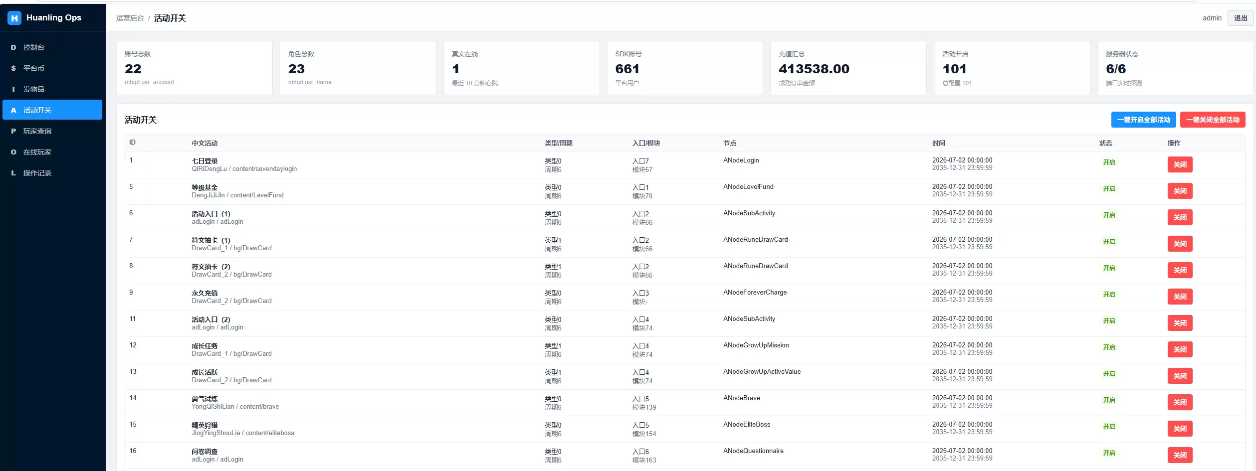
Task: Click the 一键开启全部活动 button
Action: click(1143, 120)
